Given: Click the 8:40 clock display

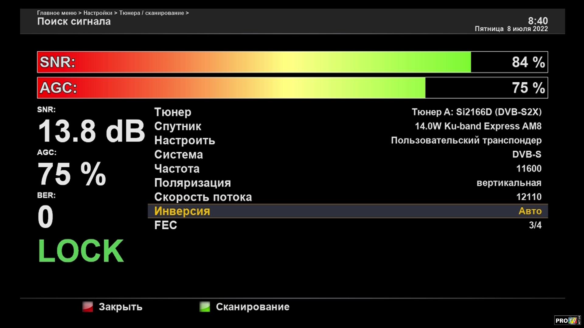Looking at the screenshot, I should click(537, 21).
